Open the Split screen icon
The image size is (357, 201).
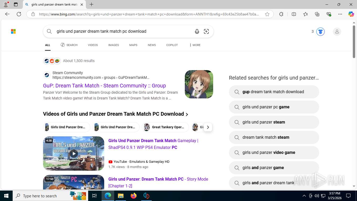(x=294, y=14)
